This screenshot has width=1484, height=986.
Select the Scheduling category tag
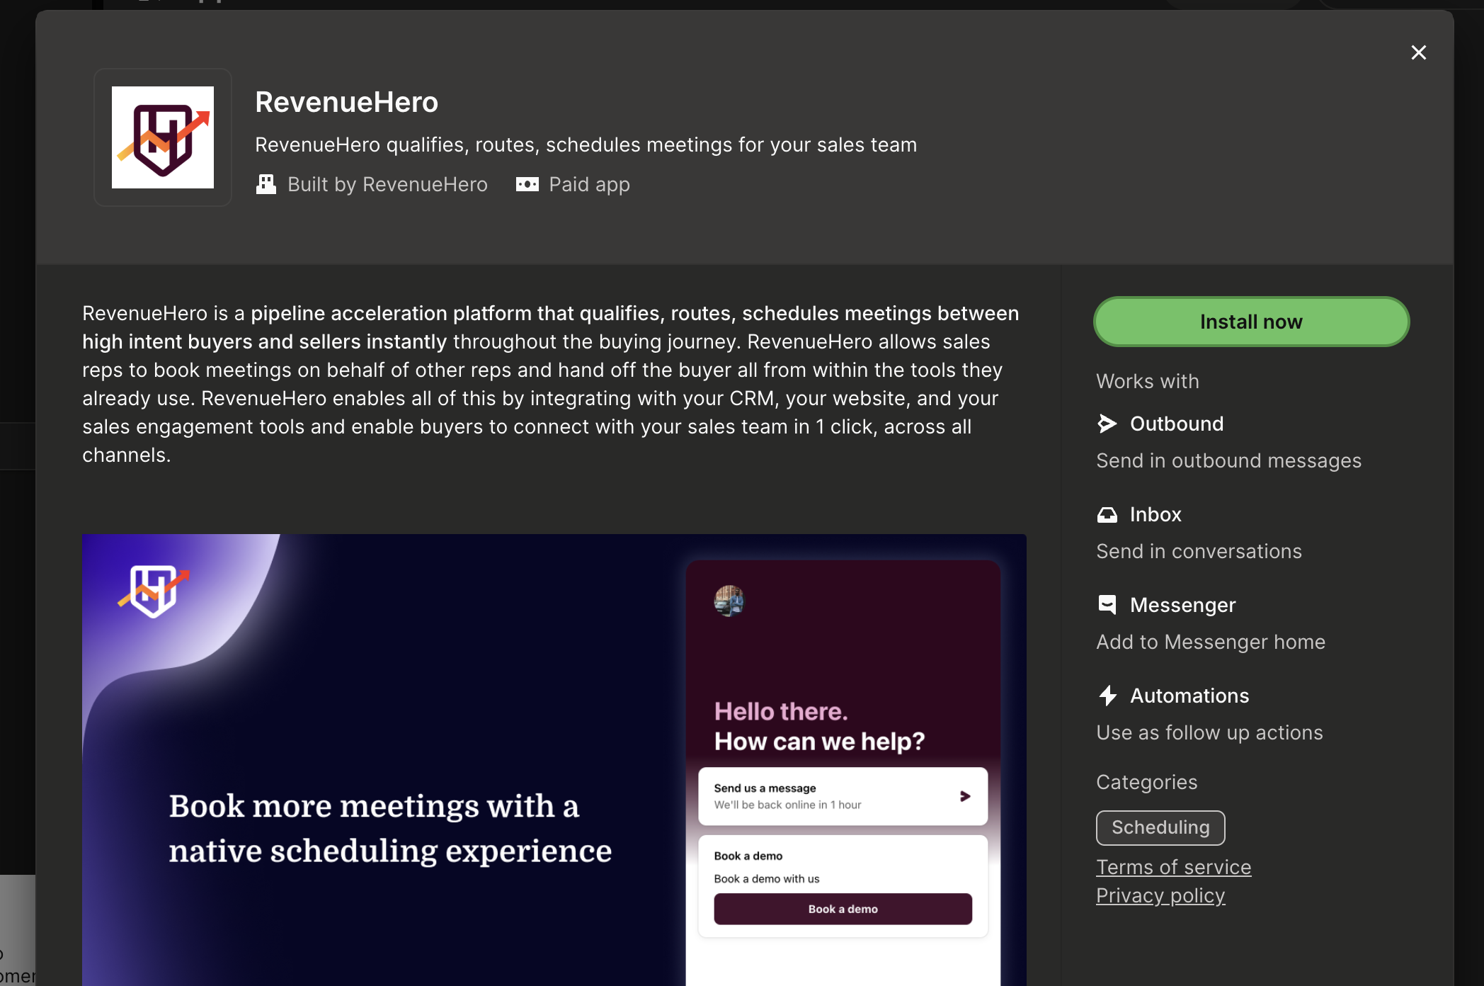tap(1160, 827)
